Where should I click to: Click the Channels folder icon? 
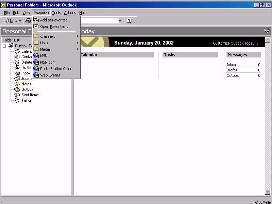click(36, 36)
